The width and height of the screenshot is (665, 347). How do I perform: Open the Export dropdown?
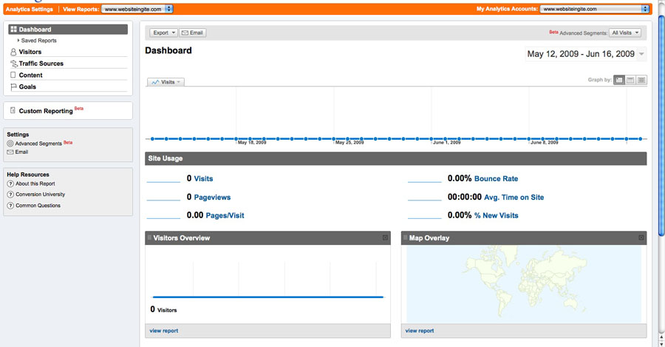point(163,33)
